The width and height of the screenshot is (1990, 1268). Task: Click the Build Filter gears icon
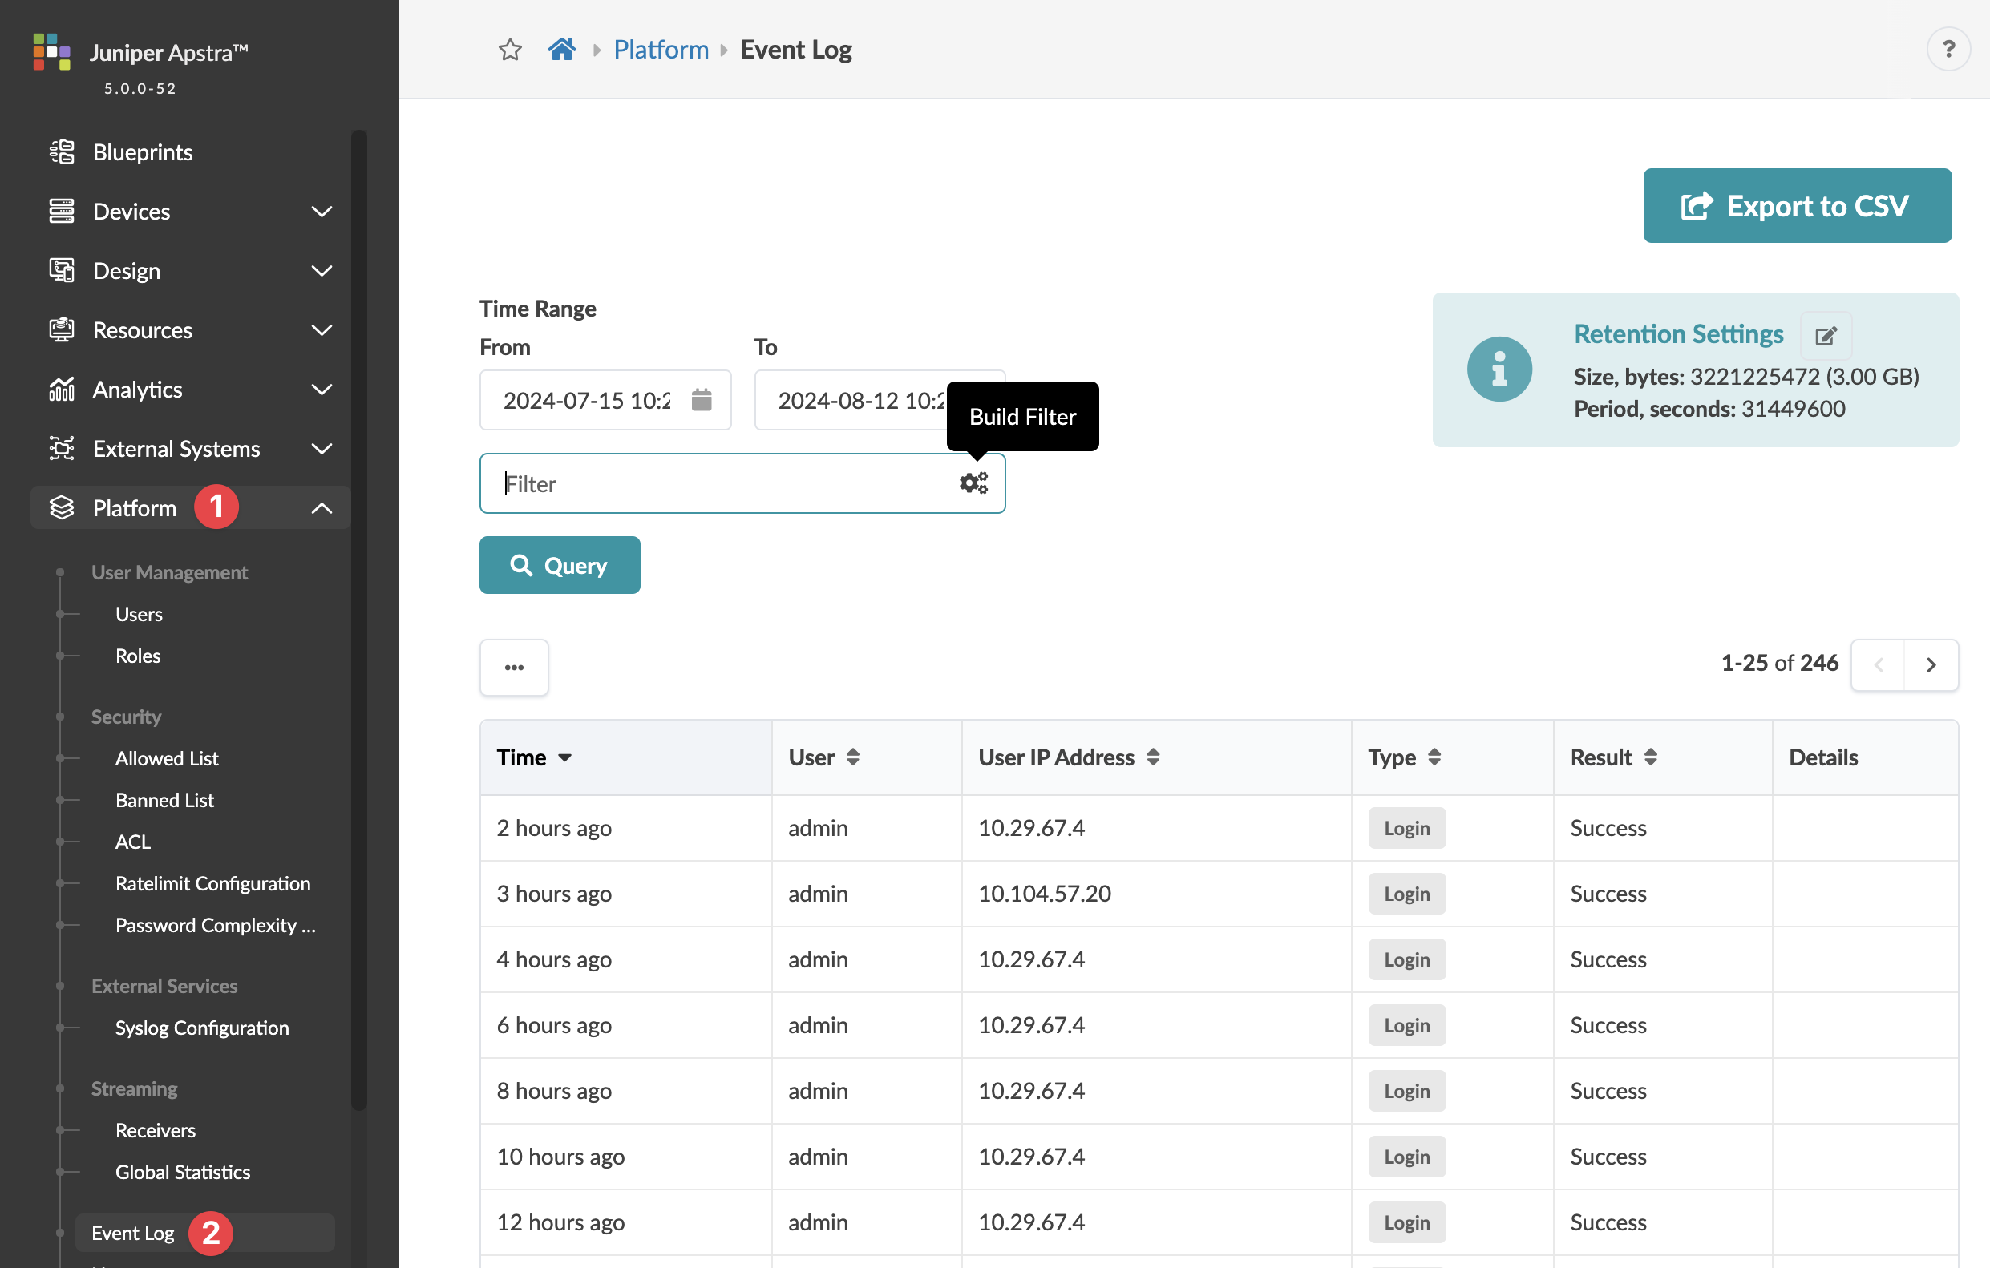tap(973, 483)
